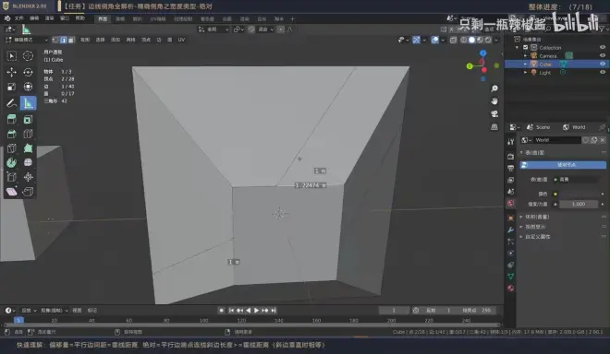
Task: Switch to the UV Editing workspace tab
Action: [158, 19]
